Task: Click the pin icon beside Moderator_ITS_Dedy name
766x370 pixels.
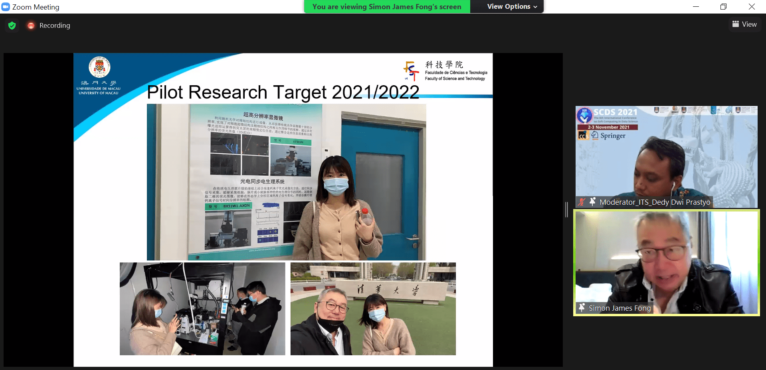Action: click(x=592, y=202)
